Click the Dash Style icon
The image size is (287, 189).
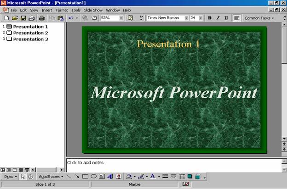coord(173,177)
